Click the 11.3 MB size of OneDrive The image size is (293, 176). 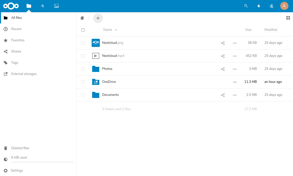(x=250, y=82)
